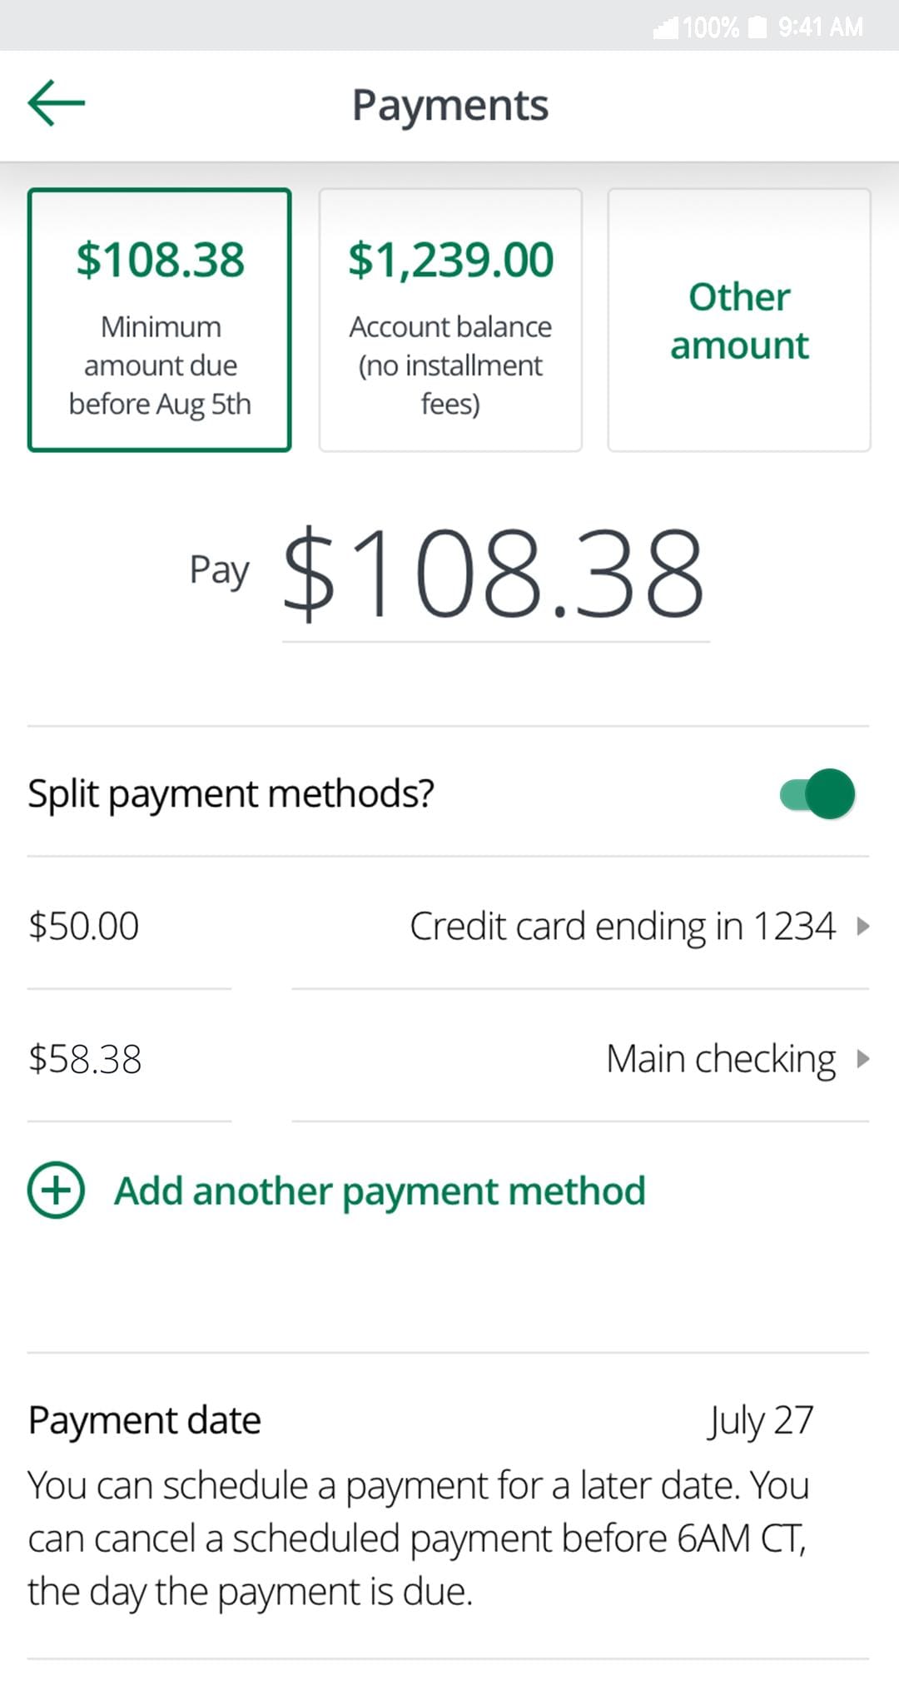899x1705 pixels.
Task: Select the Account balance payment option
Action: tap(449, 319)
